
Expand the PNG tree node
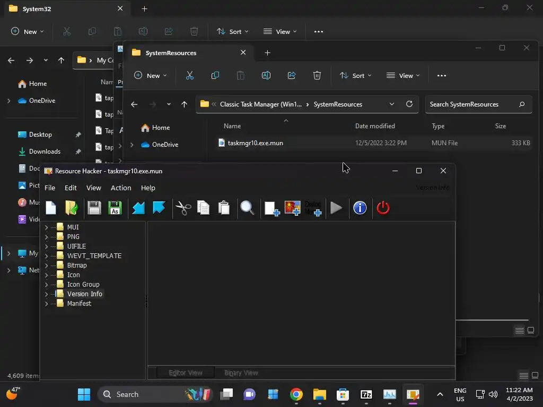47,237
